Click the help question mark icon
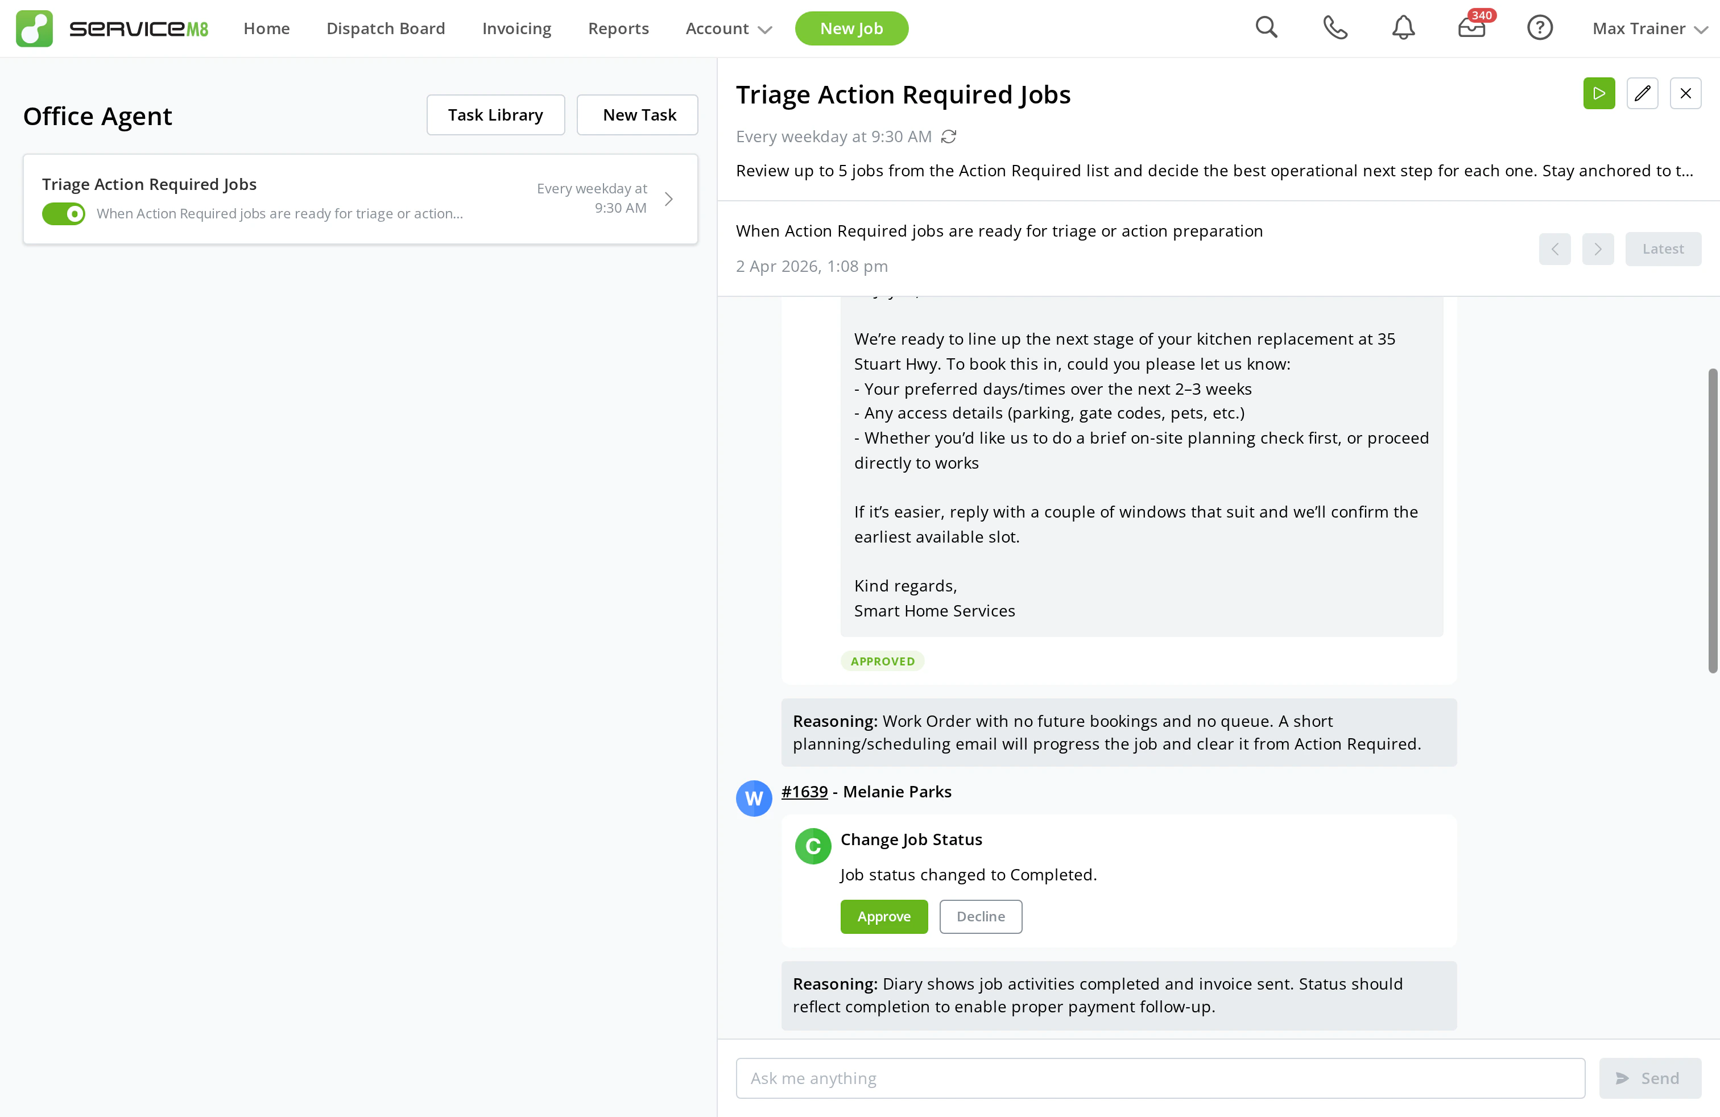Image resolution: width=1720 pixels, height=1117 pixels. point(1539,27)
